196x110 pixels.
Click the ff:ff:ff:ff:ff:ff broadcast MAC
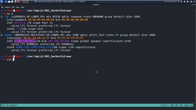coord(70,38)
